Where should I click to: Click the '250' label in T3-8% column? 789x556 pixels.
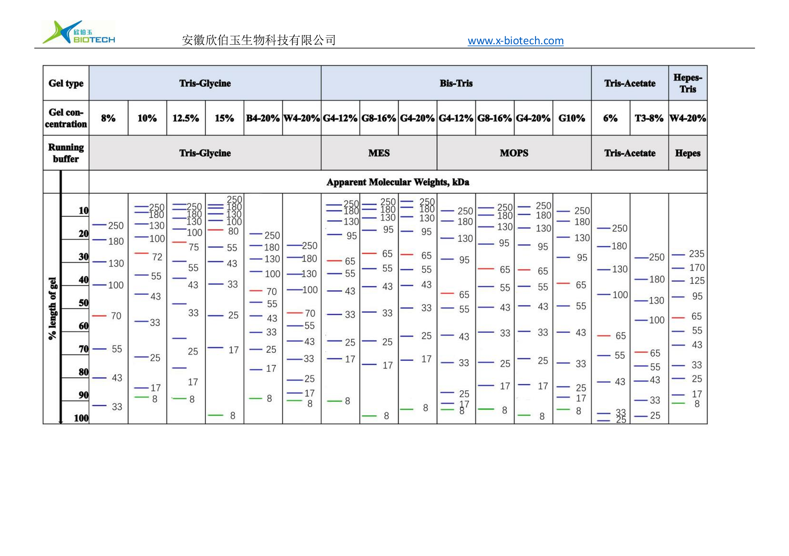pos(656,257)
